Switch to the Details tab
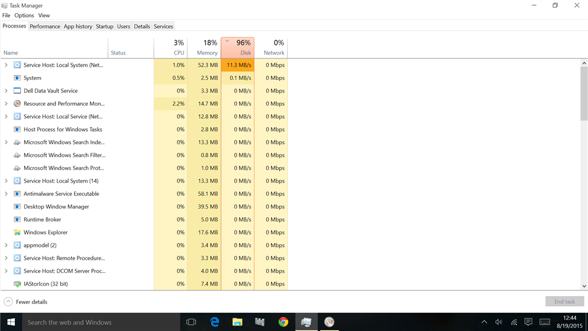588x331 pixels. (x=142, y=26)
